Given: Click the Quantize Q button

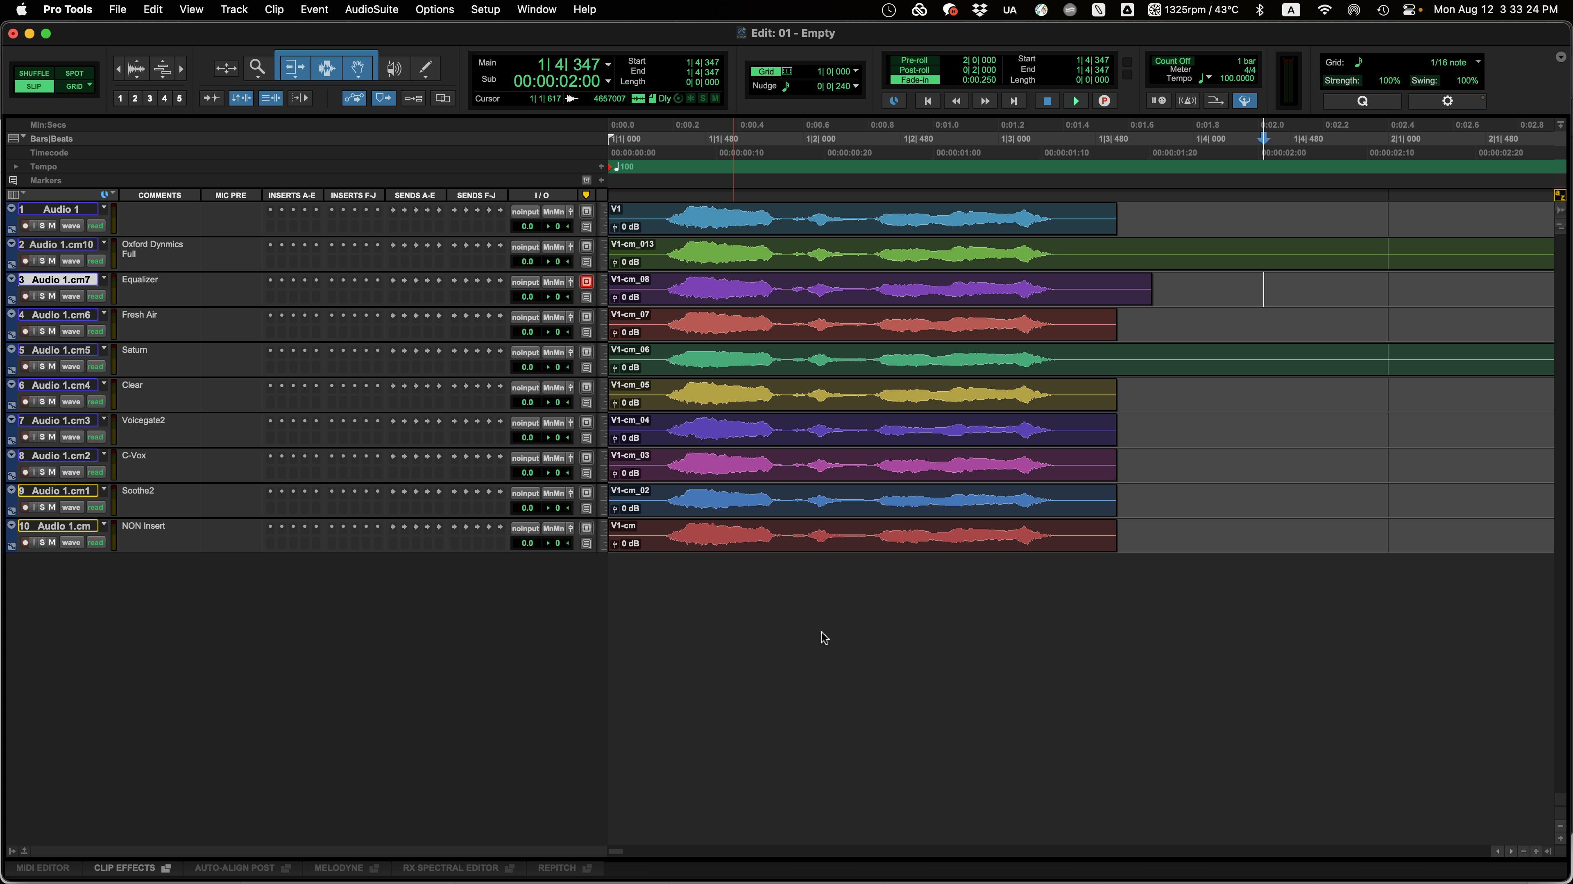Looking at the screenshot, I should 1362,101.
